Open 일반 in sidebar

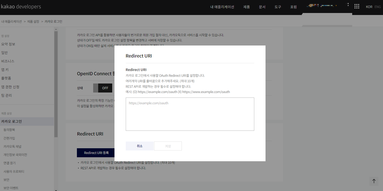click(5, 53)
